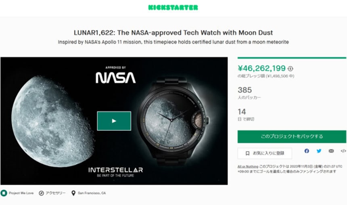Back this project with green button

tap(292, 136)
